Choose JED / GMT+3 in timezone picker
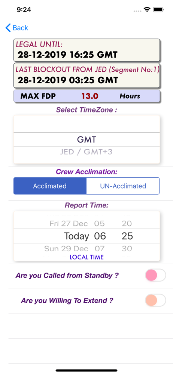 tap(86, 152)
